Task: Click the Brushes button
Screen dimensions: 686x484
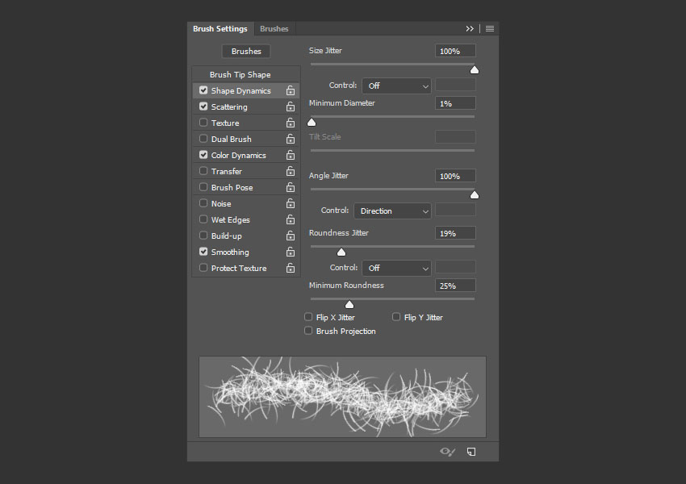Action: (246, 51)
